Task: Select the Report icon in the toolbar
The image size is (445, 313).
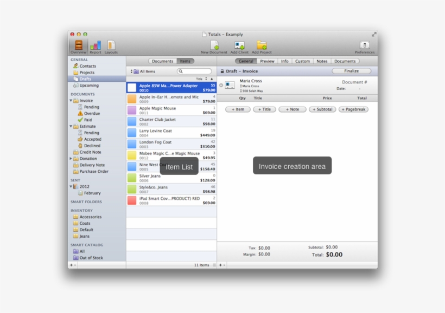Action: tap(96, 45)
